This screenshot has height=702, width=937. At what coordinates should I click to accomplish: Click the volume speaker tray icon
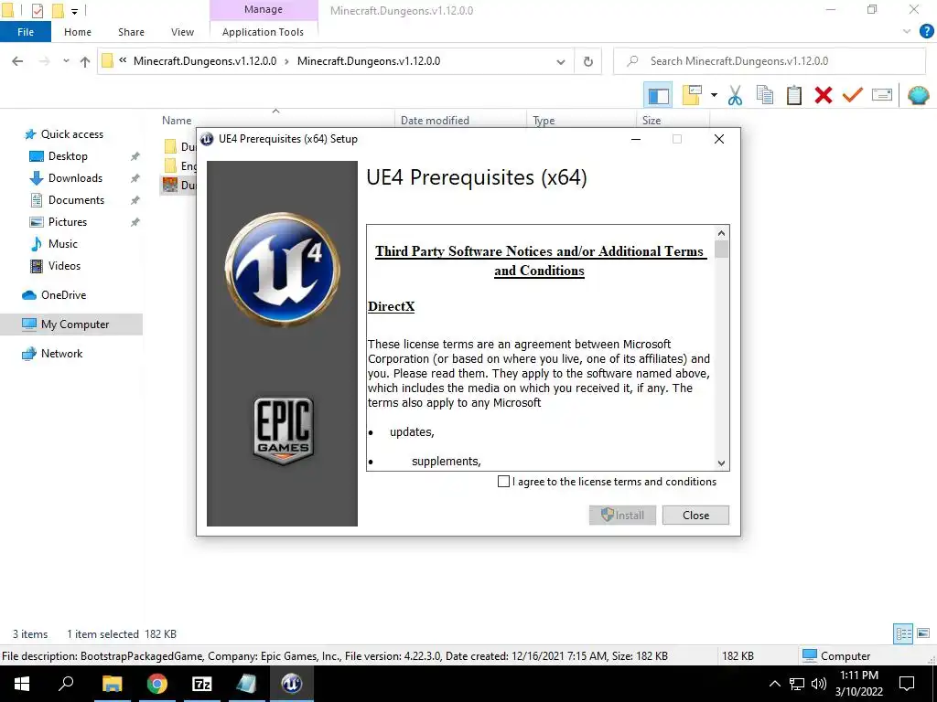click(819, 684)
